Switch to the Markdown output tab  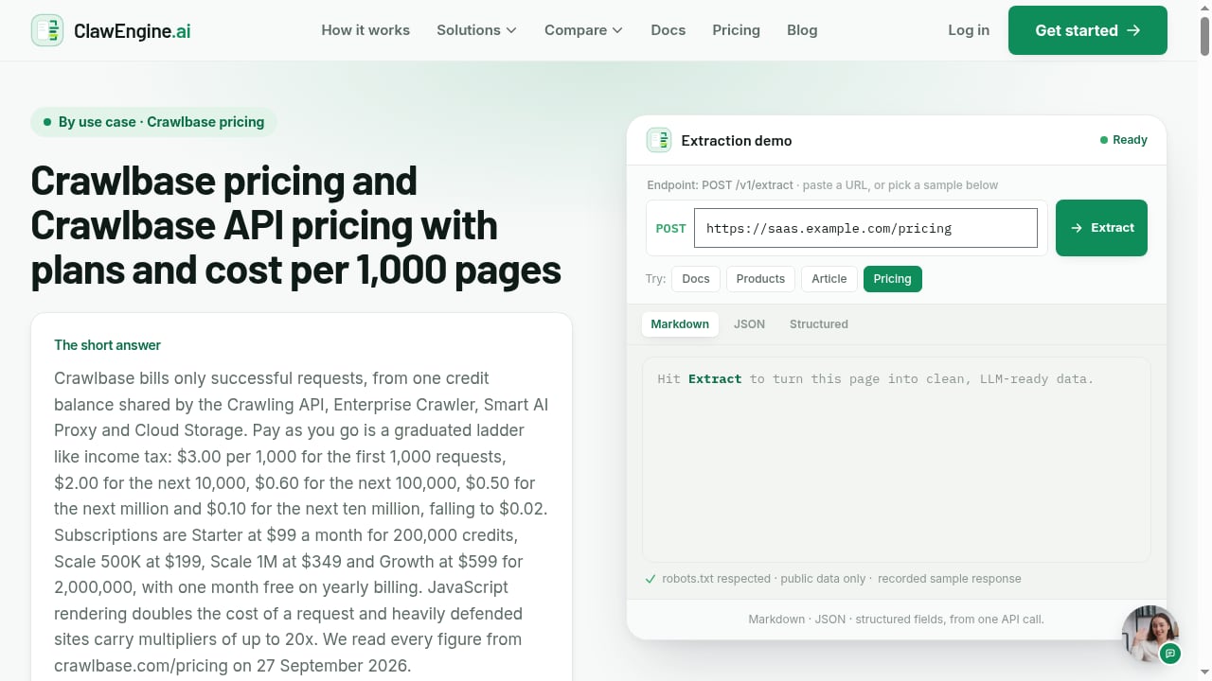(x=680, y=324)
